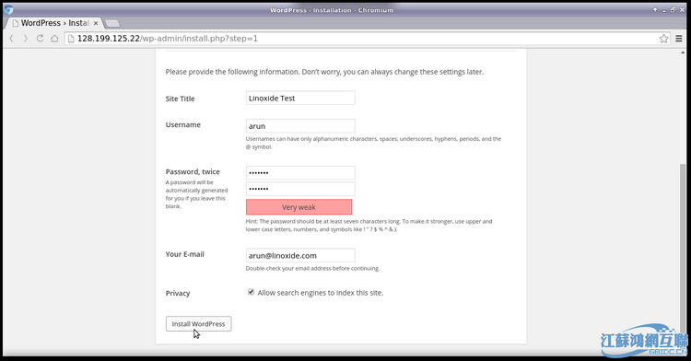
Task: Click the Your E-mail label
Action: (x=184, y=254)
